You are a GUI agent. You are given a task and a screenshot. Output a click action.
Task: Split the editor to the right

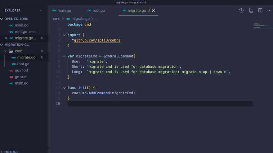260,11
